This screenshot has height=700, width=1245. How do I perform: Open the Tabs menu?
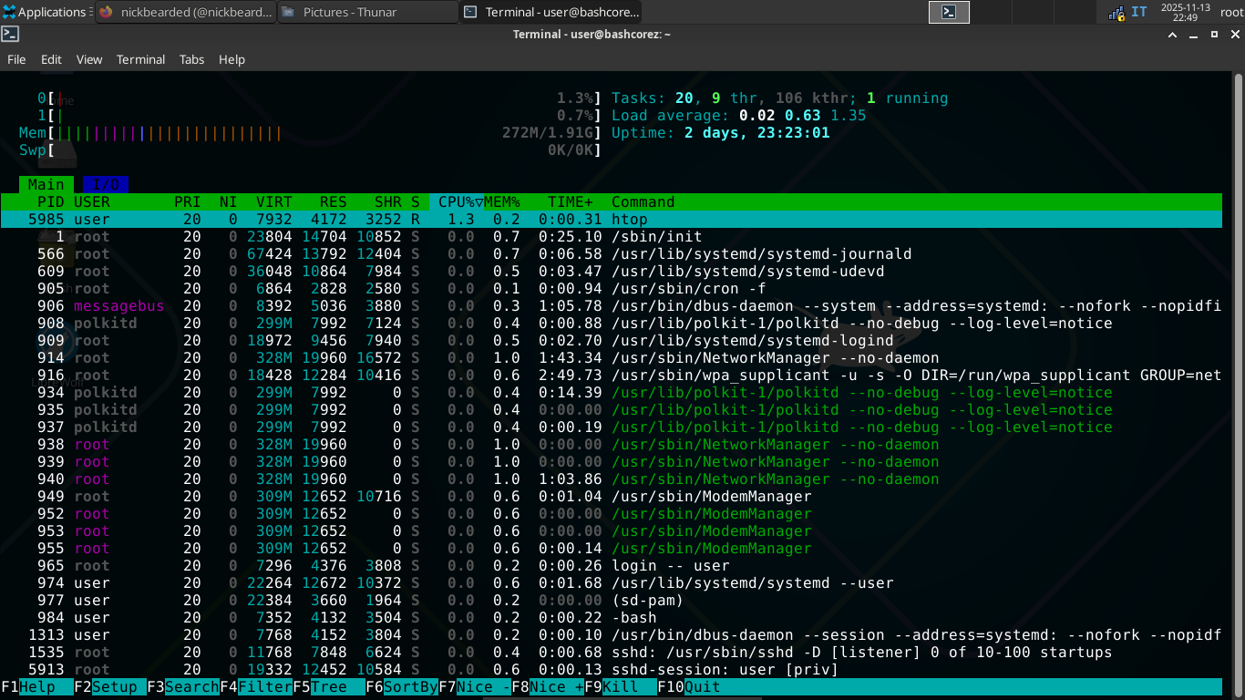click(x=191, y=59)
